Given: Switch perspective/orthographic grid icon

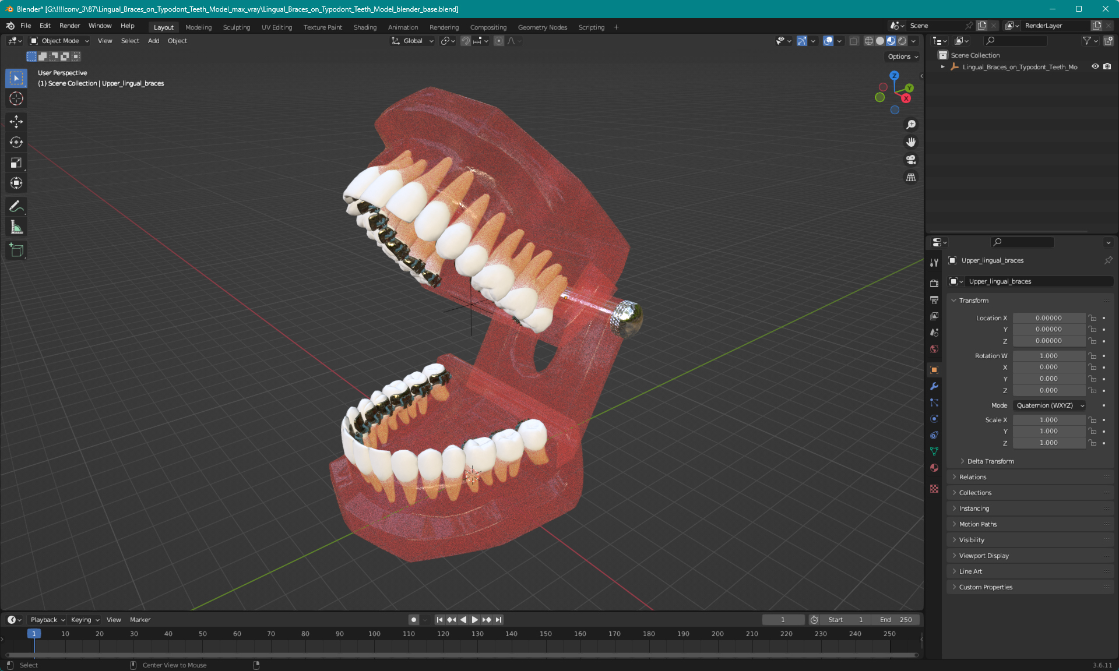Looking at the screenshot, I should click(911, 177).
